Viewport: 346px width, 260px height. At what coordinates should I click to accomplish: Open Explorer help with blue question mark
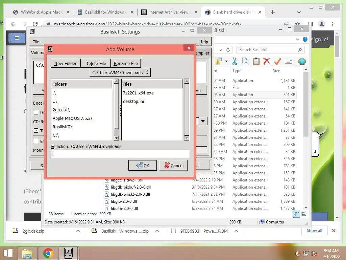305,39
